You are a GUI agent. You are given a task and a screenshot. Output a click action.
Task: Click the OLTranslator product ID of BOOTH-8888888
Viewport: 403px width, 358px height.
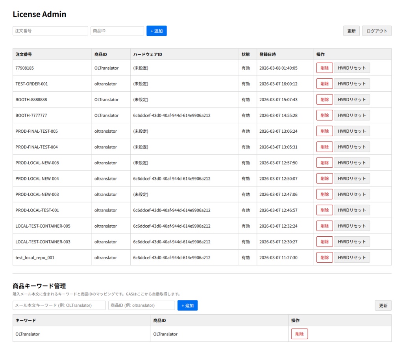[x=106, y=100]
